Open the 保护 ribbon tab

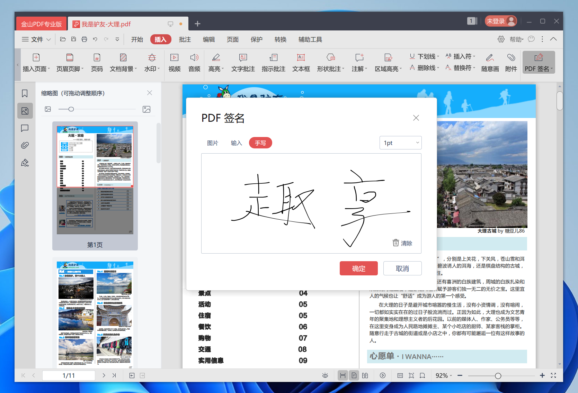pos(257,39)
